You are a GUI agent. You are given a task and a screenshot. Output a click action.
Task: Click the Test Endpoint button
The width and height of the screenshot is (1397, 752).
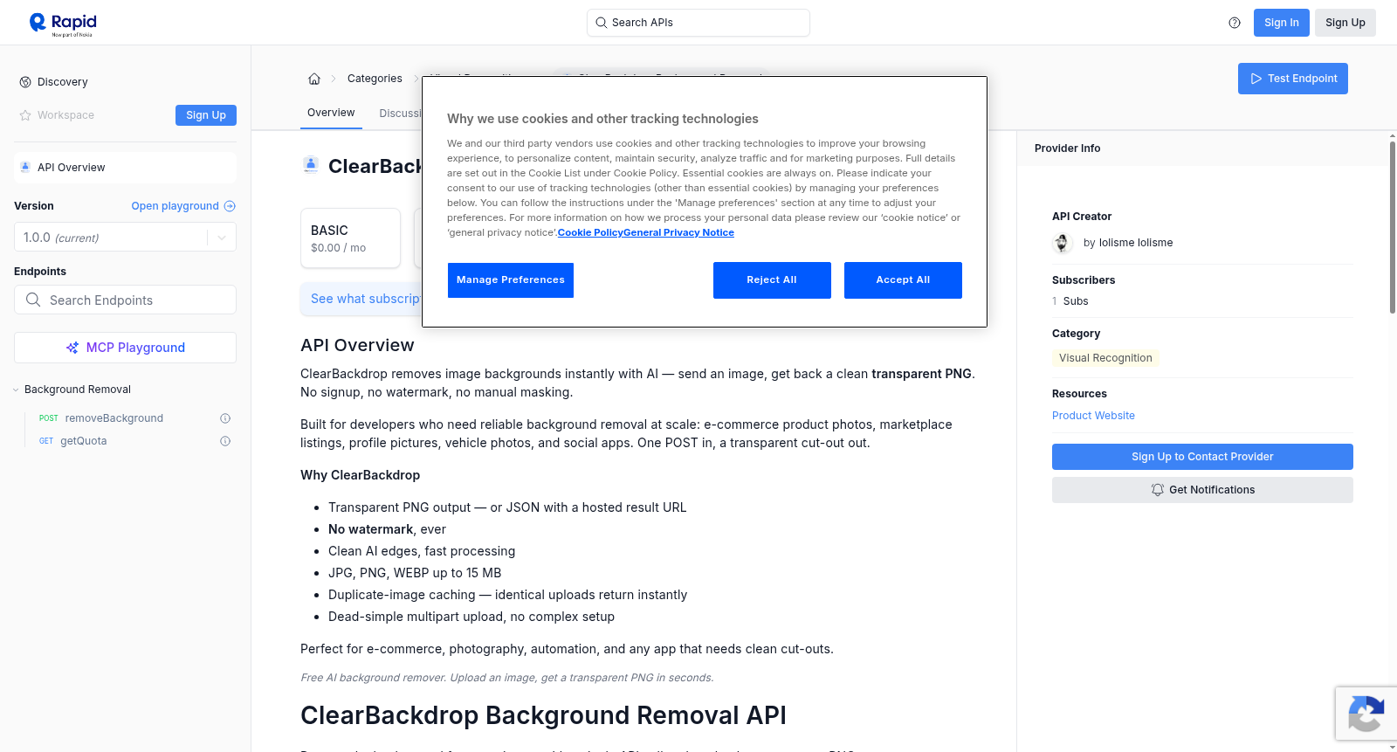coord(1293,79)
